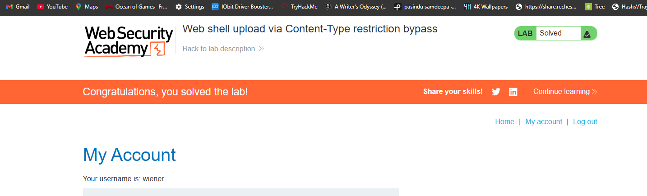Open the Settings bookmark gear

pyautogui.click(x=179, y=7)
